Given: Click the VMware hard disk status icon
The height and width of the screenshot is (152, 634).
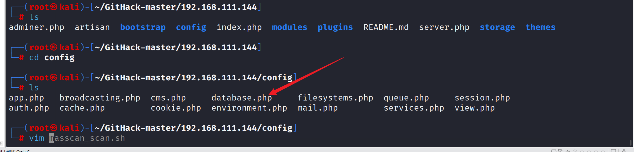Looking at the screenshot, I should point(554,151).
